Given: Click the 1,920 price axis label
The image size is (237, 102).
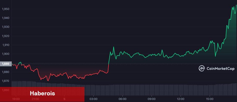Looking at the screenshot, I should [x=6, y=36].
